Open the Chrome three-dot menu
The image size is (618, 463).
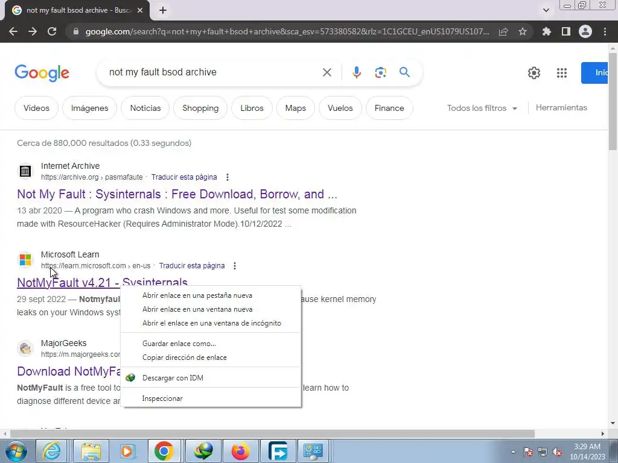pyautogui.click(x=605, y=31)
